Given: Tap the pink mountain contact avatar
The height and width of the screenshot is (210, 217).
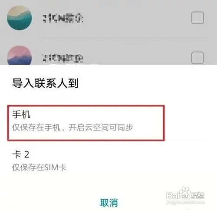Looking at the screenshot, I should tap(20, 55).
